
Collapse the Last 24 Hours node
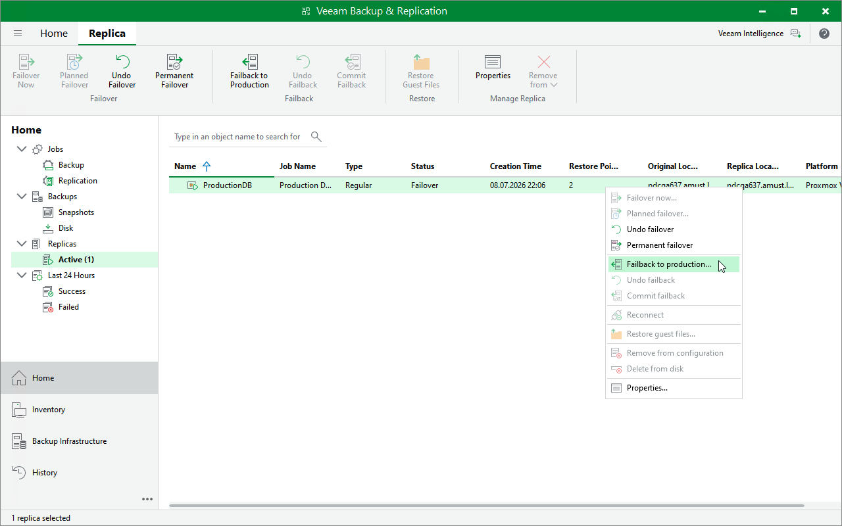(x=22, y=275)
